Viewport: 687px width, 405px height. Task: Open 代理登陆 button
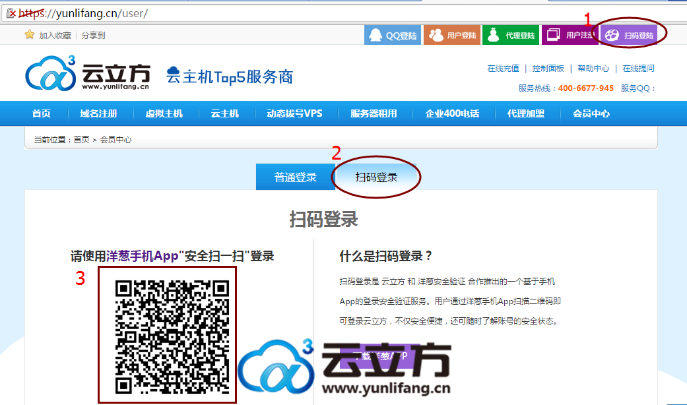coord(511,35)
